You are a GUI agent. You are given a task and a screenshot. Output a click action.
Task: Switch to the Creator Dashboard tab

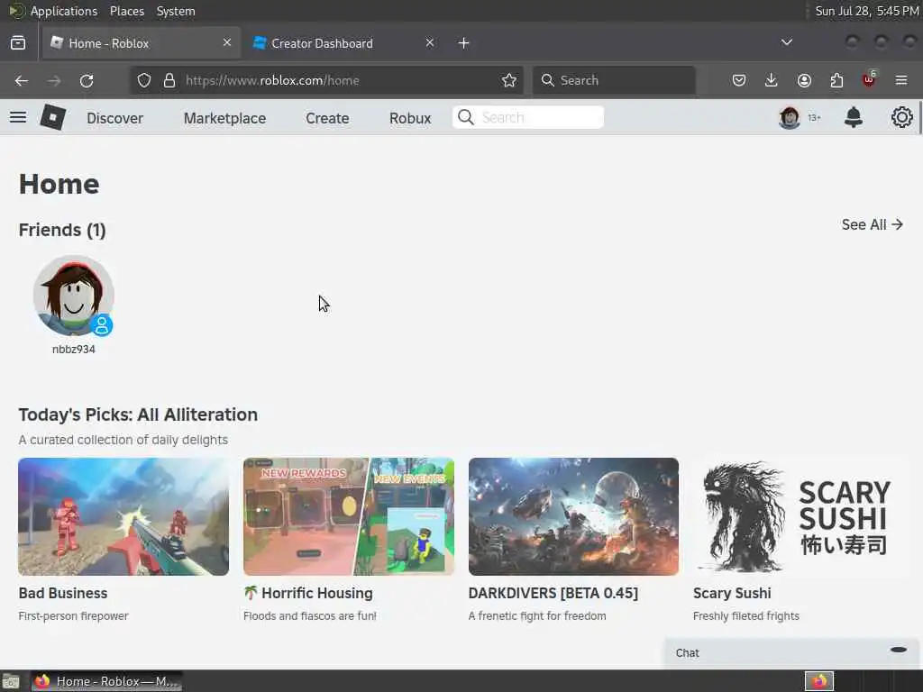344,43
